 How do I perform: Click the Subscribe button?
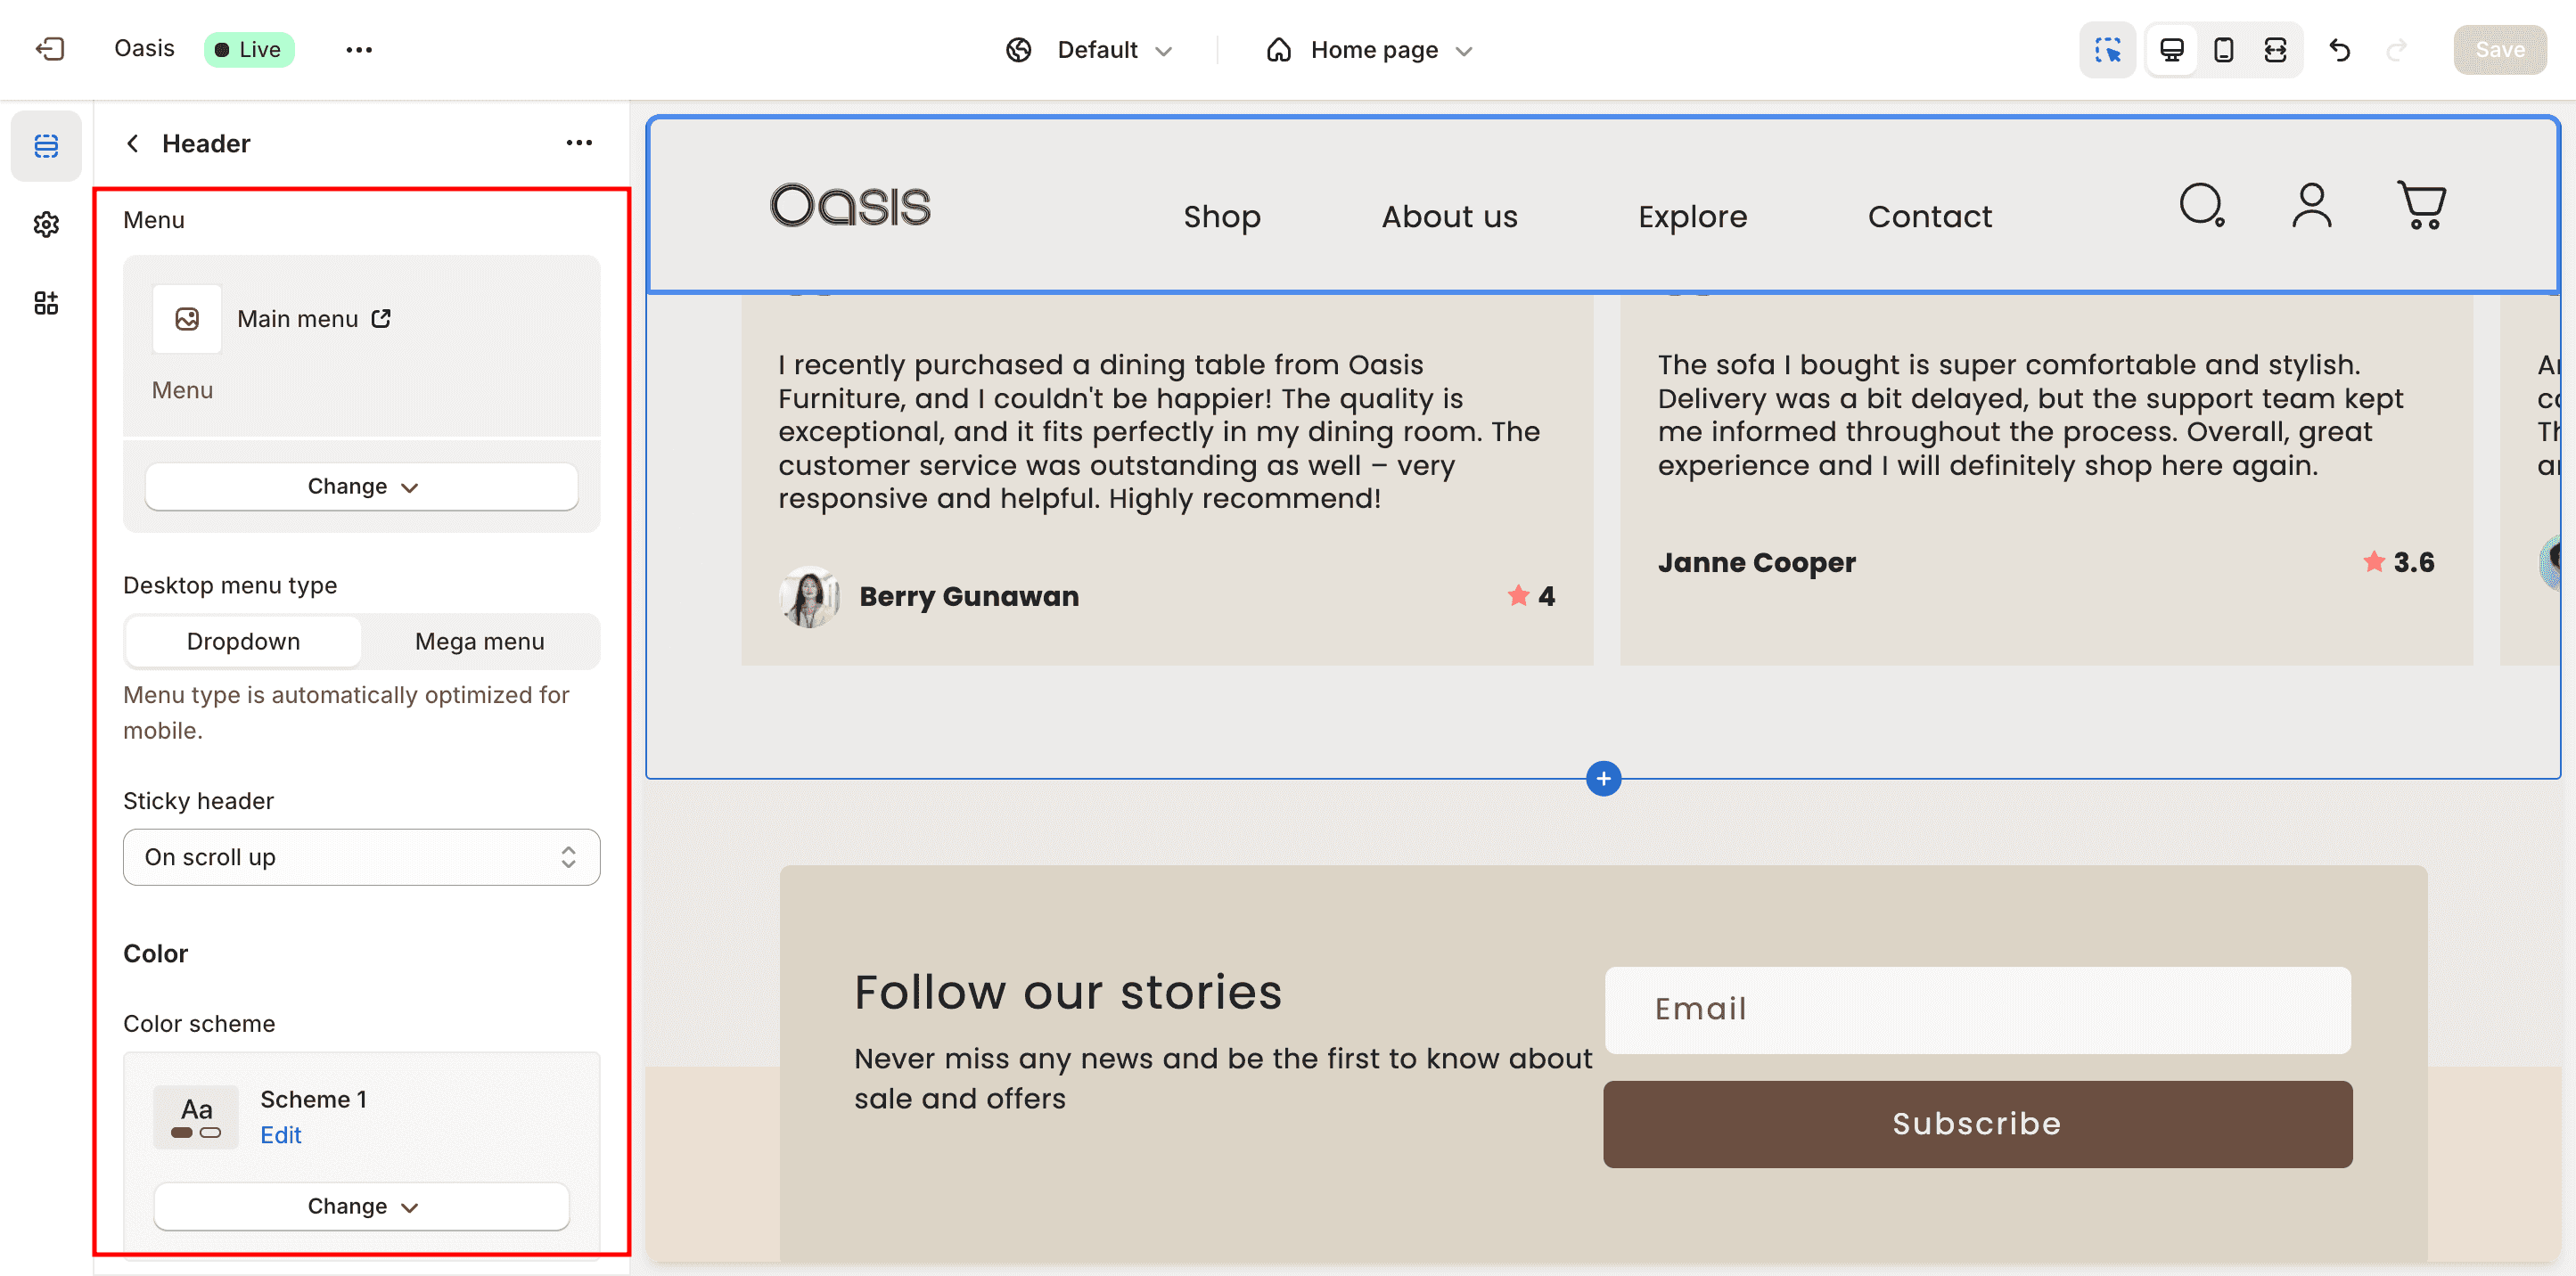tap(1977, 1123)
